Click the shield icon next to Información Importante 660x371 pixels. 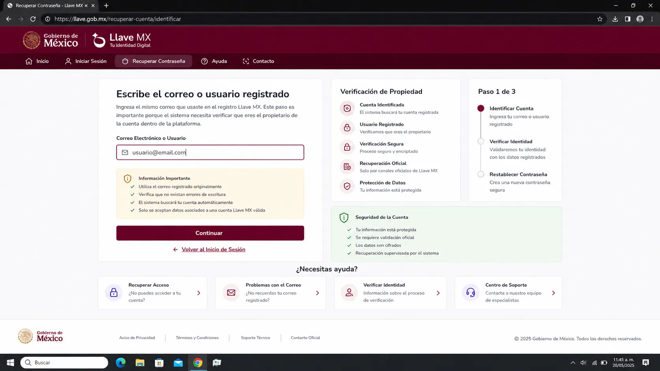click(x=127, y=179)
